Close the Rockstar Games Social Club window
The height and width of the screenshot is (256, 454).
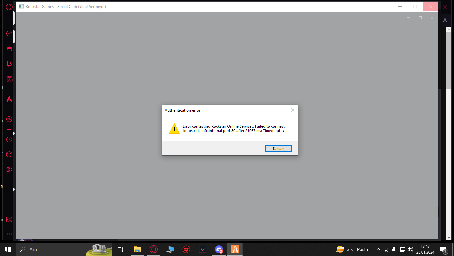pos(430,6)
